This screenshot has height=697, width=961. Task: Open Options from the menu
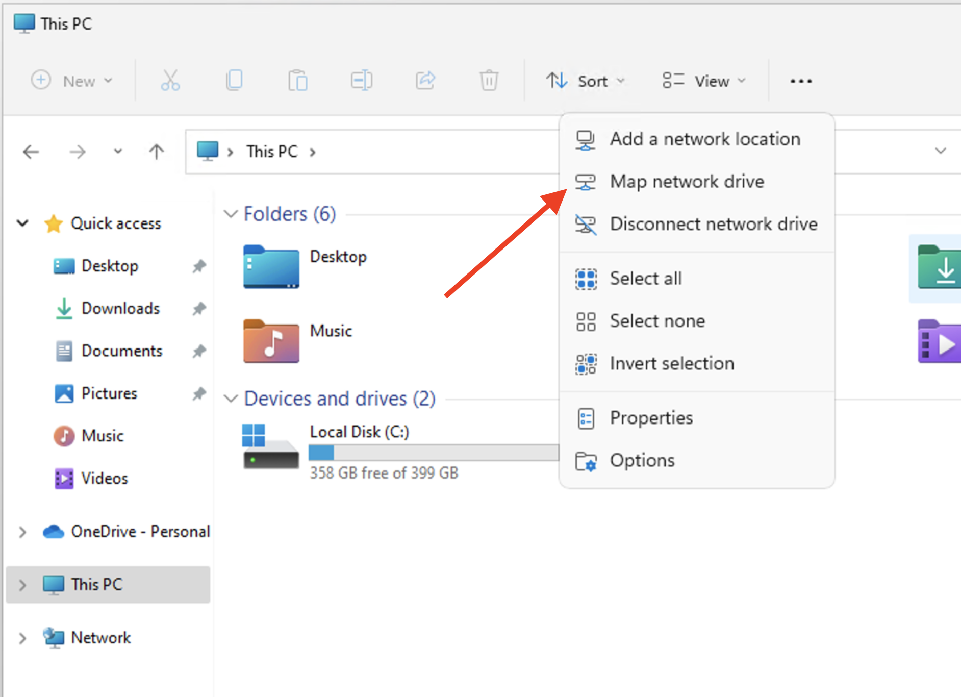click(642, 460)
